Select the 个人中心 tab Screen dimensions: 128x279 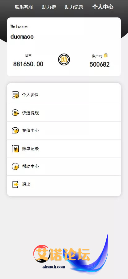pyautogui.click(x=103, y=7)
